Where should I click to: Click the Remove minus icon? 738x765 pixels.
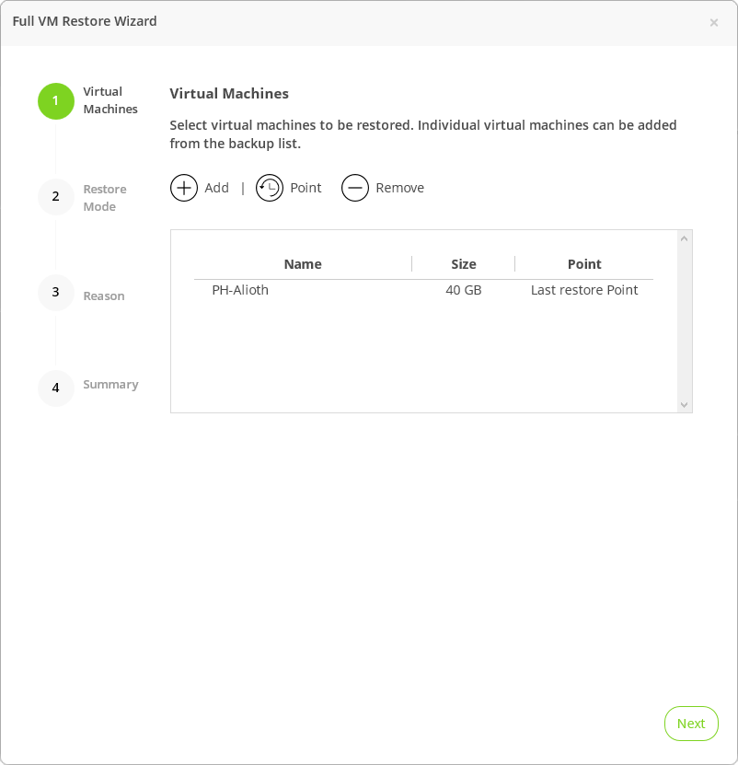click(355, 188)
